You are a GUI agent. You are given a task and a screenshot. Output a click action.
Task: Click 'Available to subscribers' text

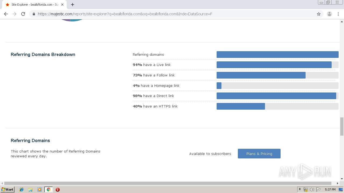(x=210, y=154)
